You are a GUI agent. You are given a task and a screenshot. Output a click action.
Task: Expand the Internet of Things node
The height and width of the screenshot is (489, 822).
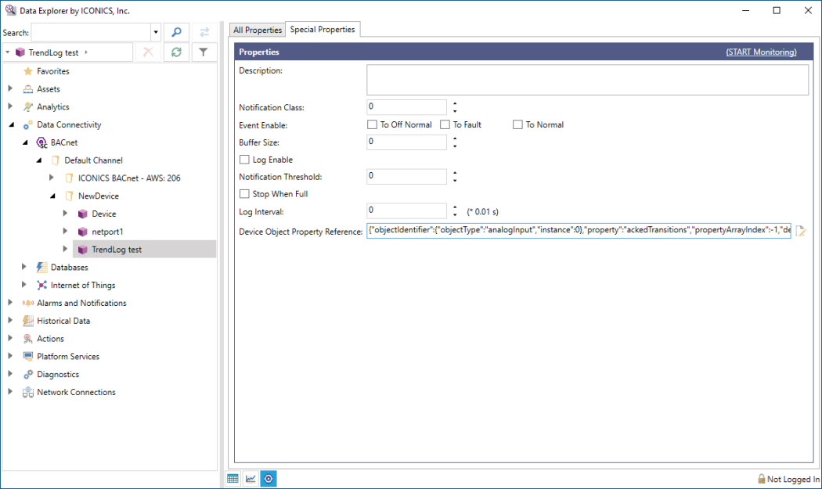pos(24,285)
